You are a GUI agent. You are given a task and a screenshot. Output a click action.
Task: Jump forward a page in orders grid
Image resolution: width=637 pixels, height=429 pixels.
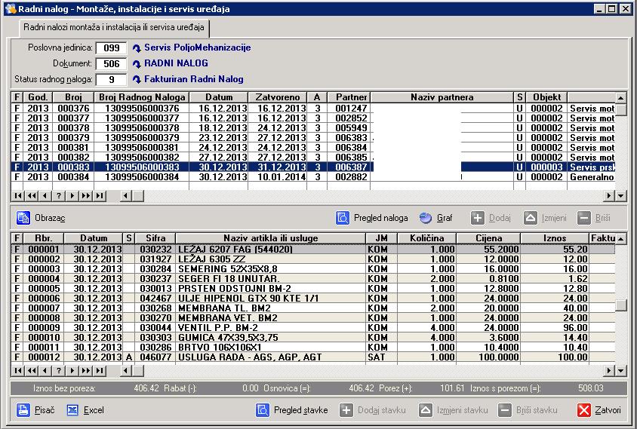tap(86, 196)
